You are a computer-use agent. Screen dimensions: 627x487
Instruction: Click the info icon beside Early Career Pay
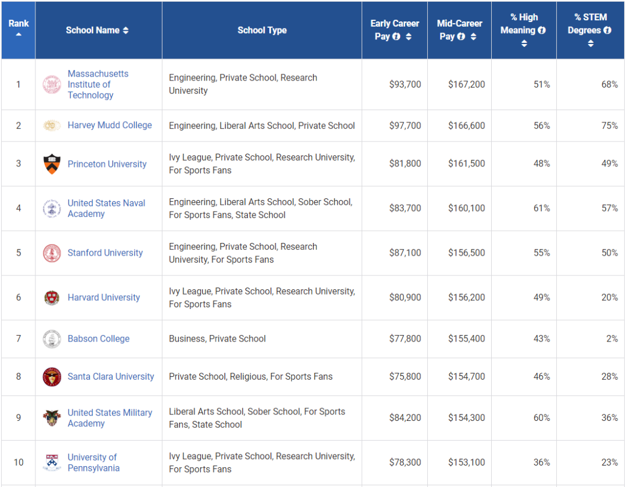397,37
